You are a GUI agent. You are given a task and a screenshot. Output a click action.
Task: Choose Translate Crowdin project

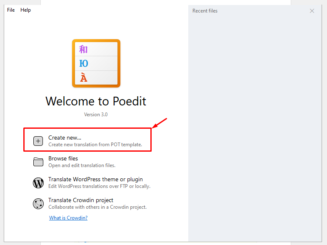81,200
